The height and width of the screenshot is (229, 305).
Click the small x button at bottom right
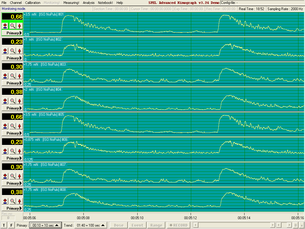click(x=302, y=225)
